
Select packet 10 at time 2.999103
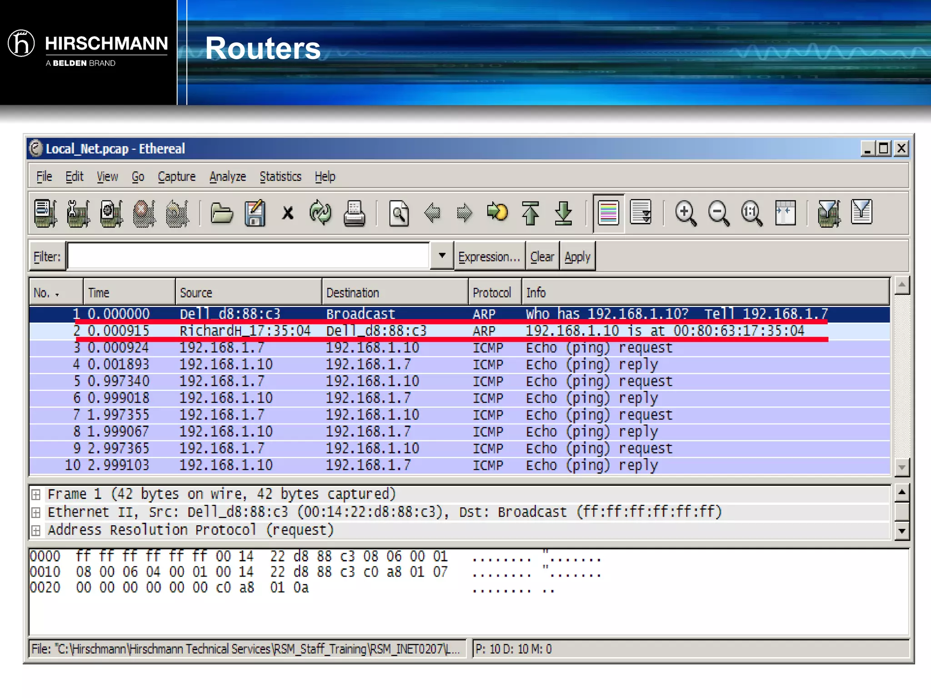[460, 465]
